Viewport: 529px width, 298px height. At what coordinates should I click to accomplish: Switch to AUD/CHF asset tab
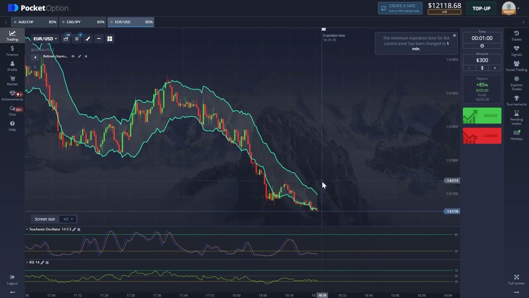[x=35, y=22]
